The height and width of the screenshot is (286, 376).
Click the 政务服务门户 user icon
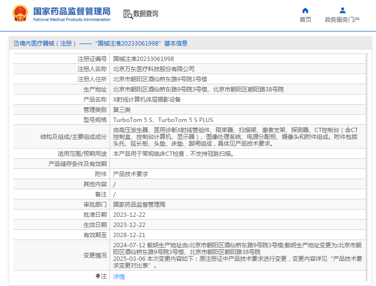(x=343, y=10)
